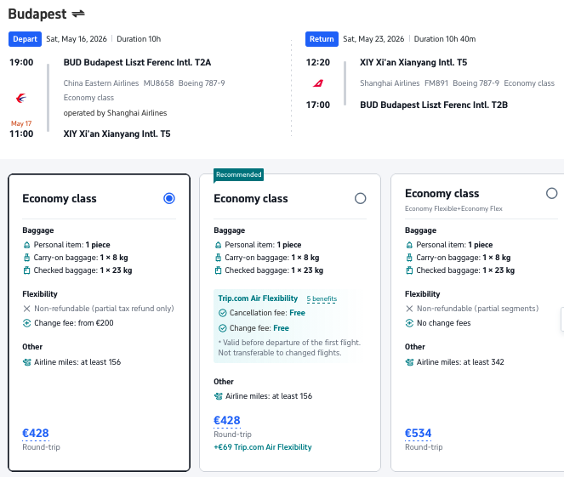Click the €428 price in first card
Screen dimensions: 564x477
[36, 434]
